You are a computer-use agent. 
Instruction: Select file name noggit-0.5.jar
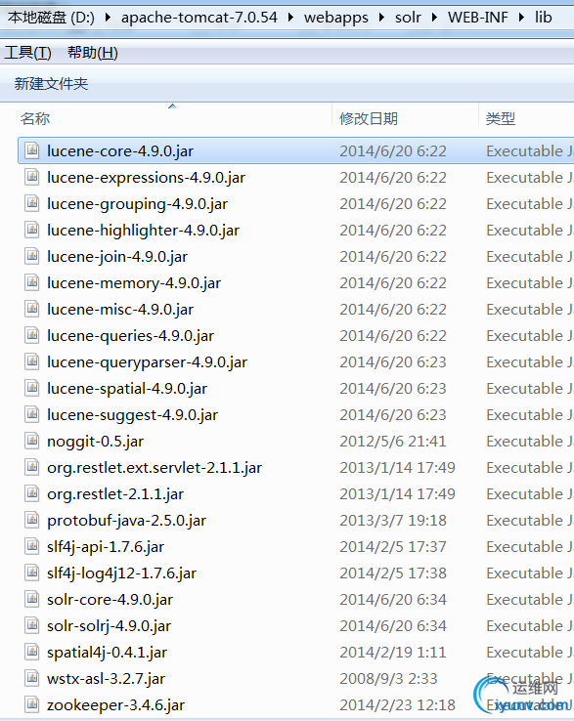coord(95,442)
